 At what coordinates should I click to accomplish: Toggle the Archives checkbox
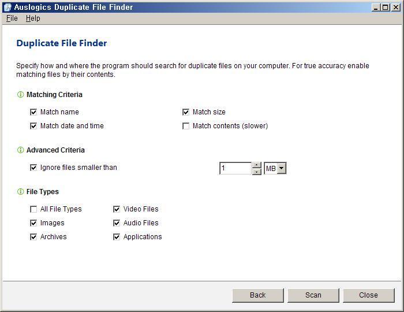click(x=33, y=237)
